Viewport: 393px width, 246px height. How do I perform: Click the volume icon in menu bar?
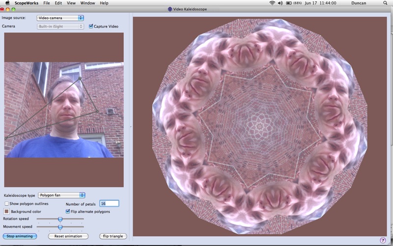(x=281, y=3)
